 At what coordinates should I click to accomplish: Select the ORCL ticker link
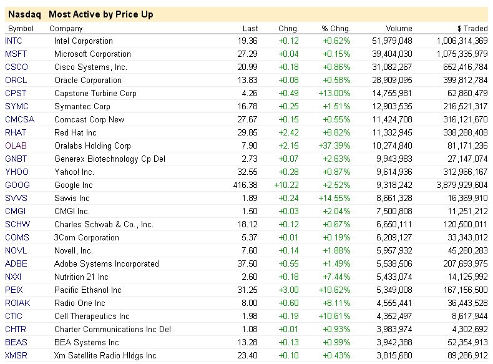point(16,81)
